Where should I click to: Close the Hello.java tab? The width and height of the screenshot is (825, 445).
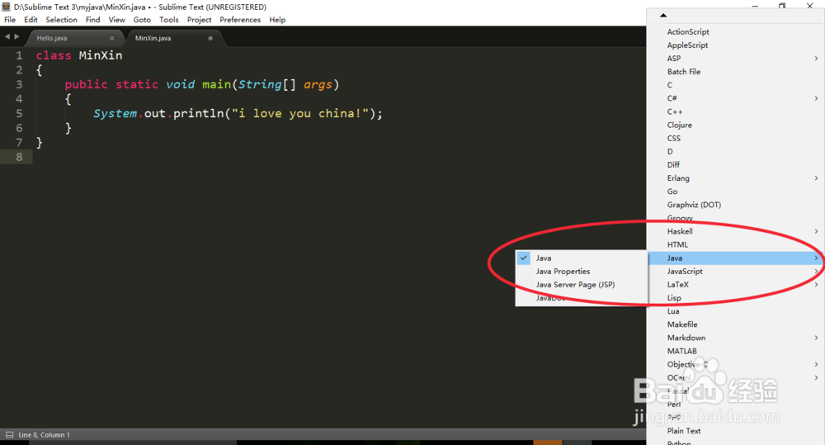tap(111, 38)
